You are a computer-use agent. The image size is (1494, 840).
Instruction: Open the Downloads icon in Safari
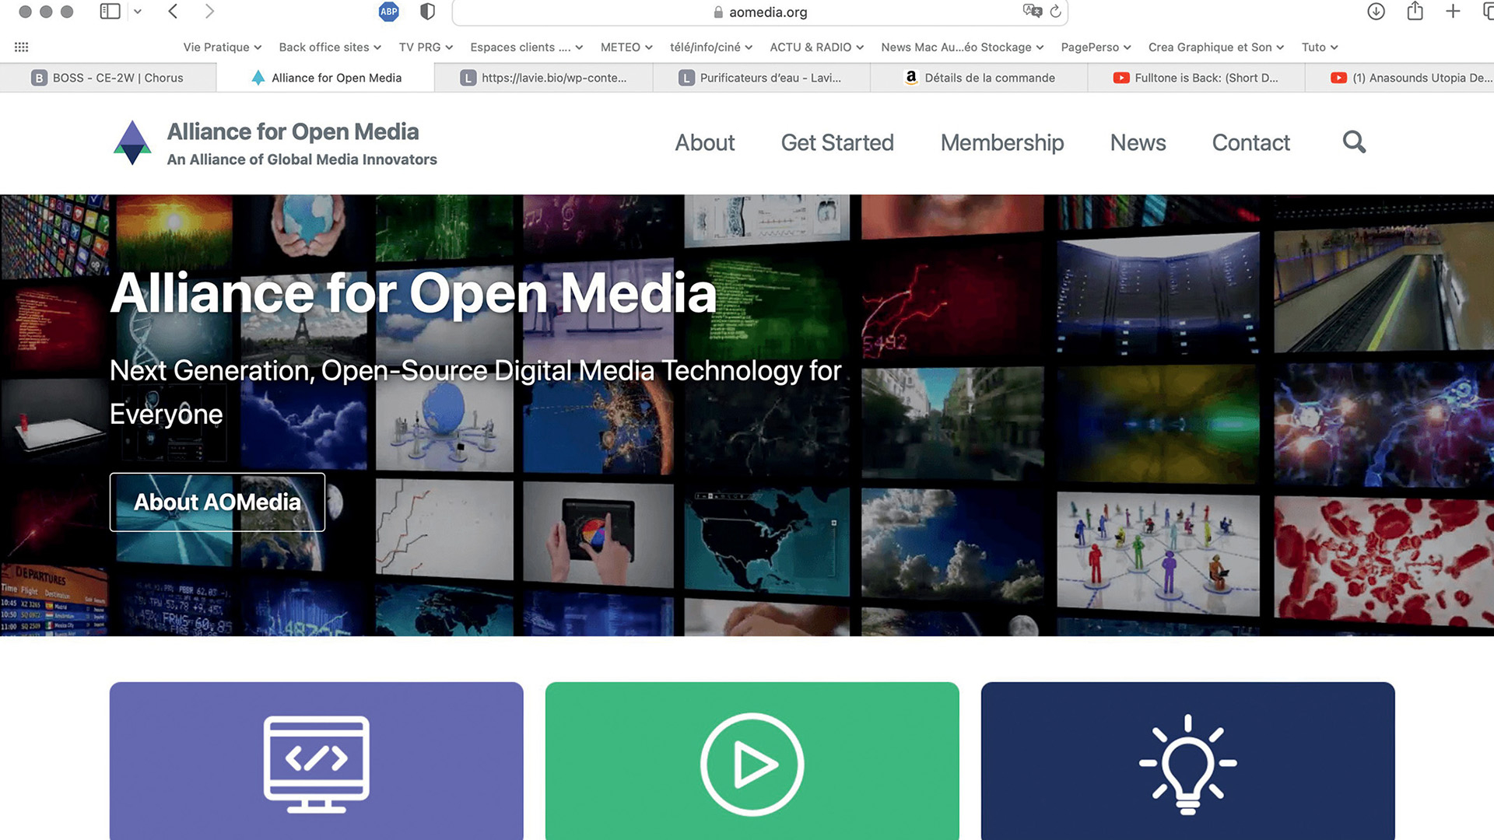1376,12
